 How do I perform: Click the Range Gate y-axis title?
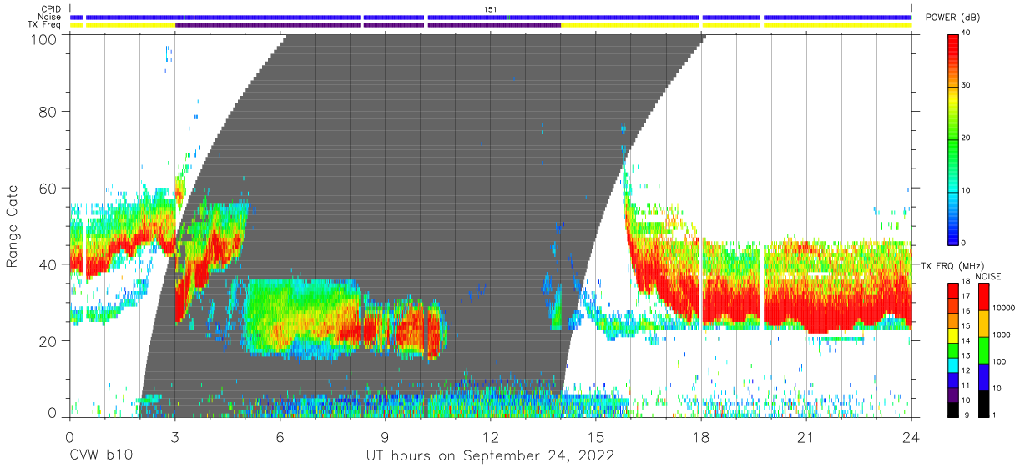pyautogui.click(x=13, y=227)
